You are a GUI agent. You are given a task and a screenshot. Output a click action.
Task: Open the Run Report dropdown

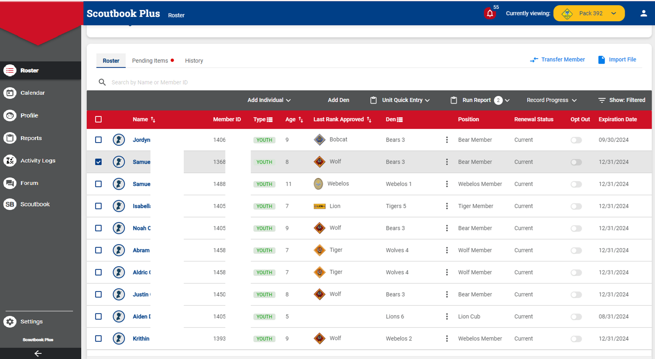point(480,100)
